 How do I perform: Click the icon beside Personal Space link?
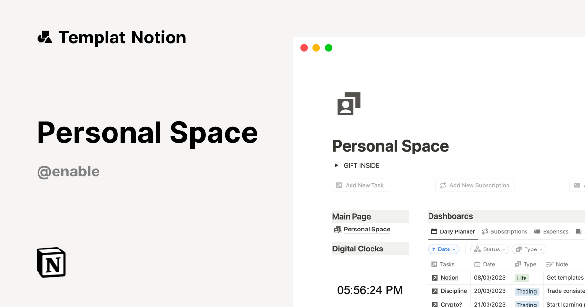coord(337,230)
